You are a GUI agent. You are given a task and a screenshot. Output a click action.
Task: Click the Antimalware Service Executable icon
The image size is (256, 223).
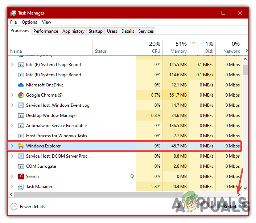click(21, 126)
